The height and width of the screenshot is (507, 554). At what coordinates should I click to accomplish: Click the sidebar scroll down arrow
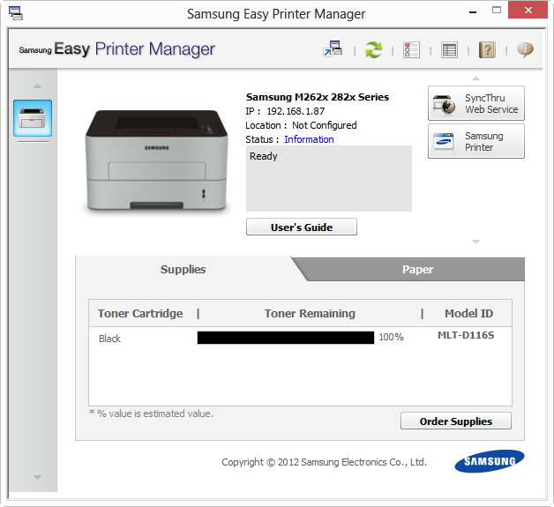[37, 477]
